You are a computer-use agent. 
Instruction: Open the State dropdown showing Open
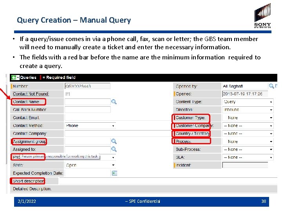tap(90, 165)
